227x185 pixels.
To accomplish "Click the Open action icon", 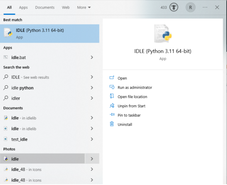I will 112,78.
